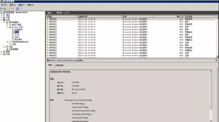219x122 pixels.
Task: Expand the 功能 tree node
Action: [1, 17]
